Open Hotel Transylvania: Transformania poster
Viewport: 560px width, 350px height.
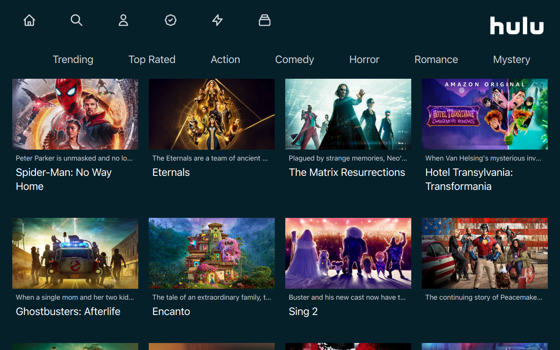[485, 114]
